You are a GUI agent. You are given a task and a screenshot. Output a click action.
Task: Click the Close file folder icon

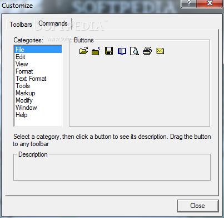click(x=96, y=51)
